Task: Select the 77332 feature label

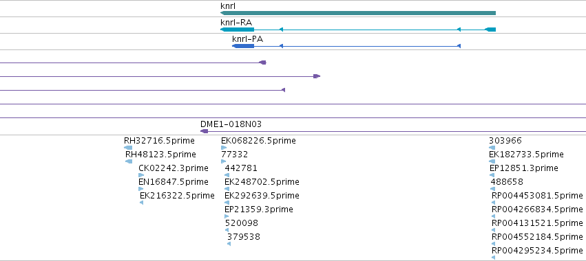Action: [234, 155]
